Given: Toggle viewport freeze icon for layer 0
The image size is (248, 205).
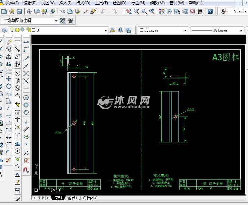Looking at the screenshot, I should point(23,30).
